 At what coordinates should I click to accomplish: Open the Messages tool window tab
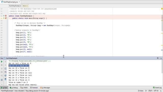[45, 88]
